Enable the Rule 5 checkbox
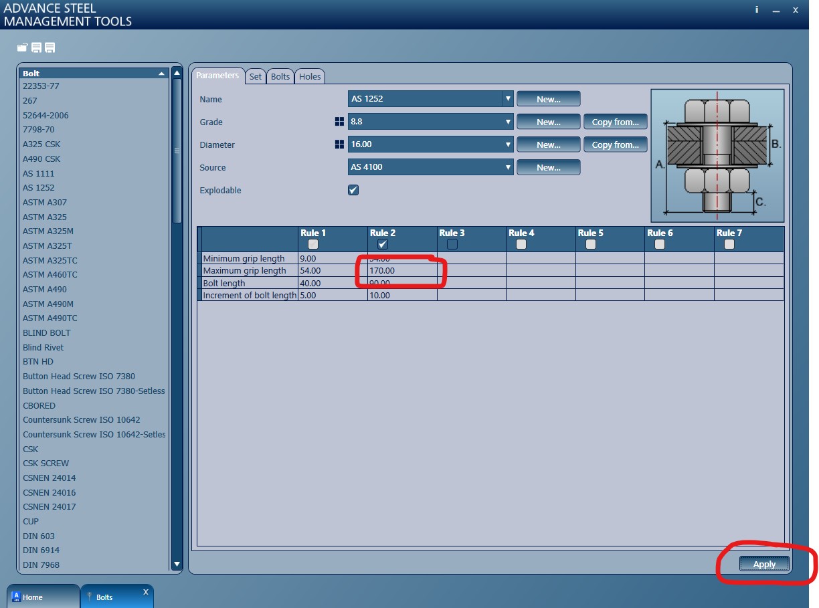 pos(591,244)
